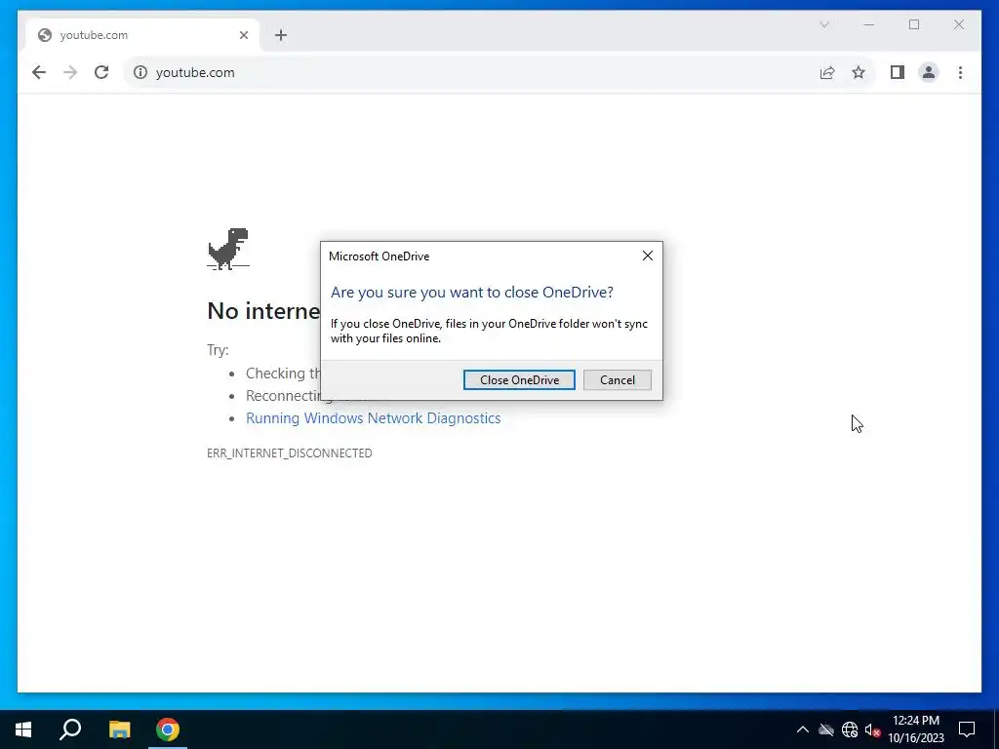
Task: Open the muted volume tray icon
Action: point(872,729)
